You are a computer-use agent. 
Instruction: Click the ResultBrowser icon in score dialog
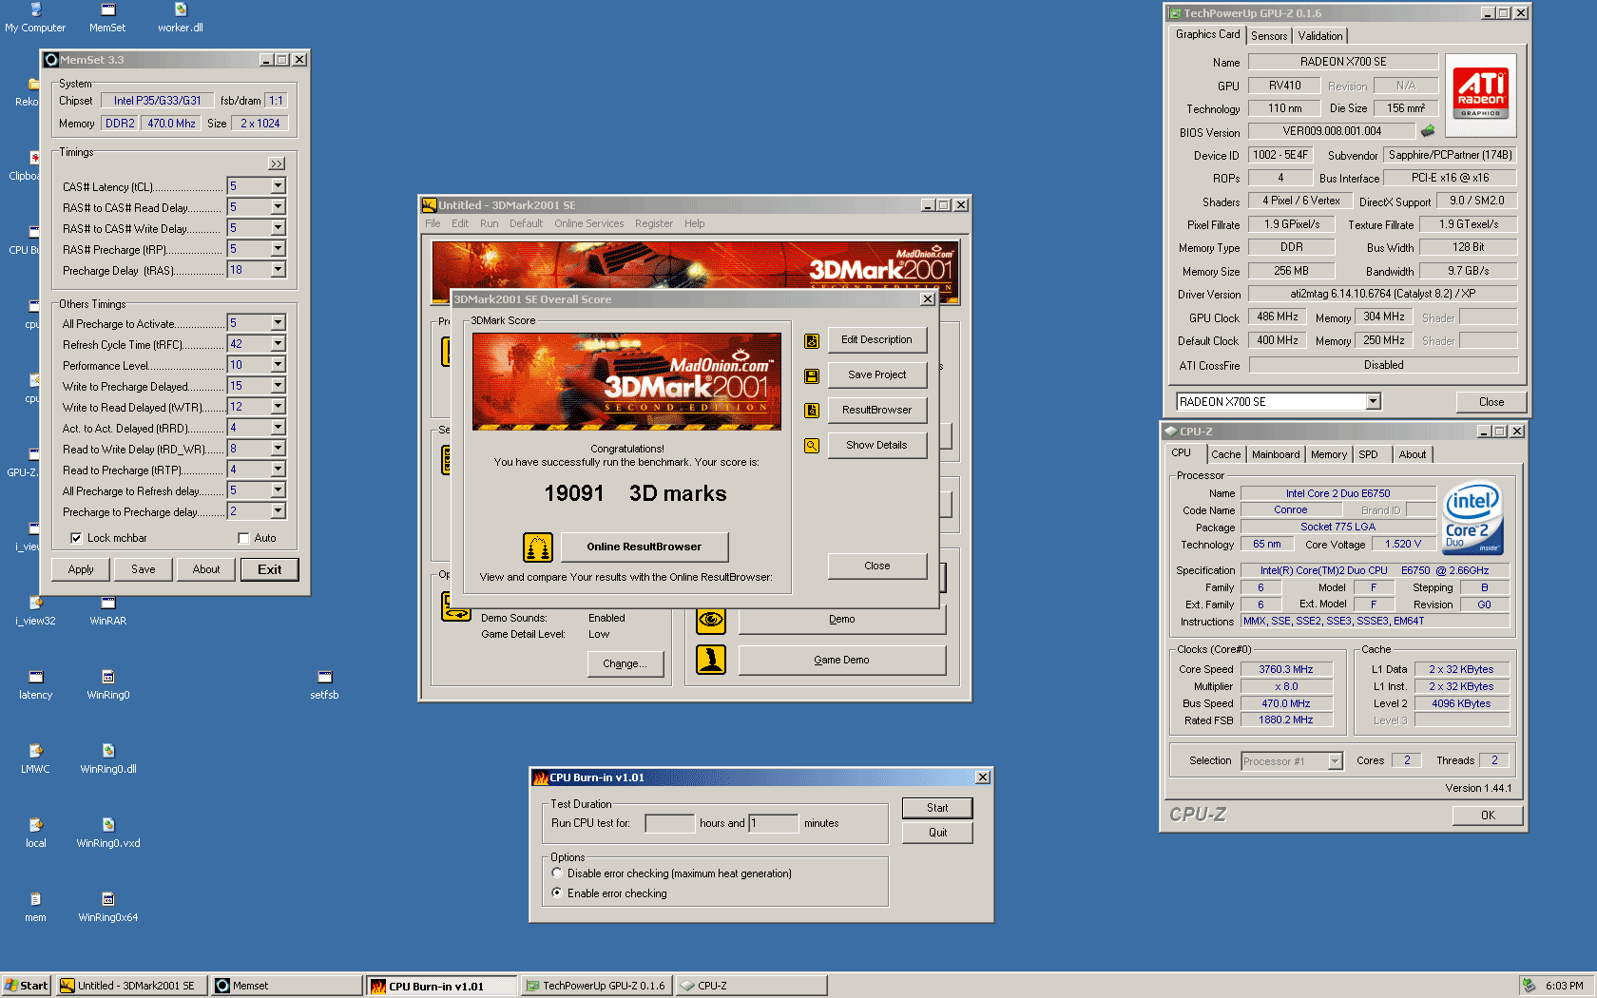pos(812,411)
